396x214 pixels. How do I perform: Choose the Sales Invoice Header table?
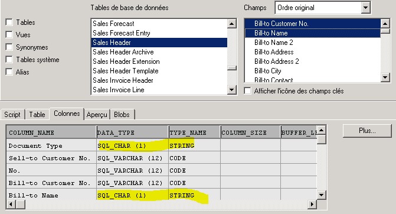pos(159,80)
